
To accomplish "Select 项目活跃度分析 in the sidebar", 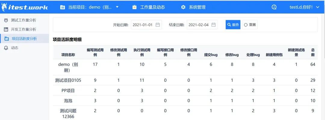I will pyautogui.click(x=24, y=38).
